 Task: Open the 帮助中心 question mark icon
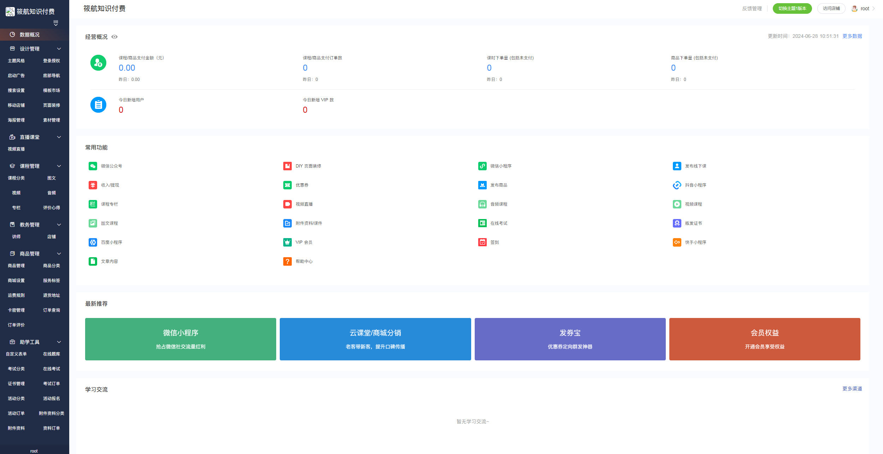287,261
